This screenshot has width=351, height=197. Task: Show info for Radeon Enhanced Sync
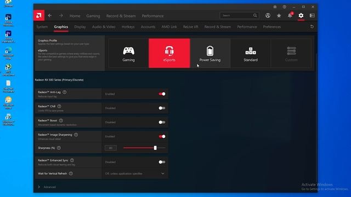[x=72, y=160]
